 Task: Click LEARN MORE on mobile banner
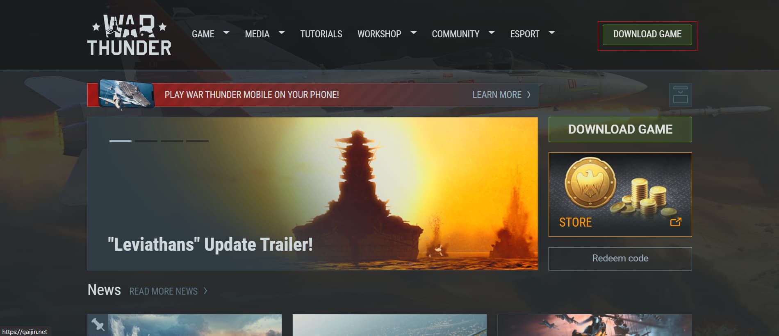point(497,95)
